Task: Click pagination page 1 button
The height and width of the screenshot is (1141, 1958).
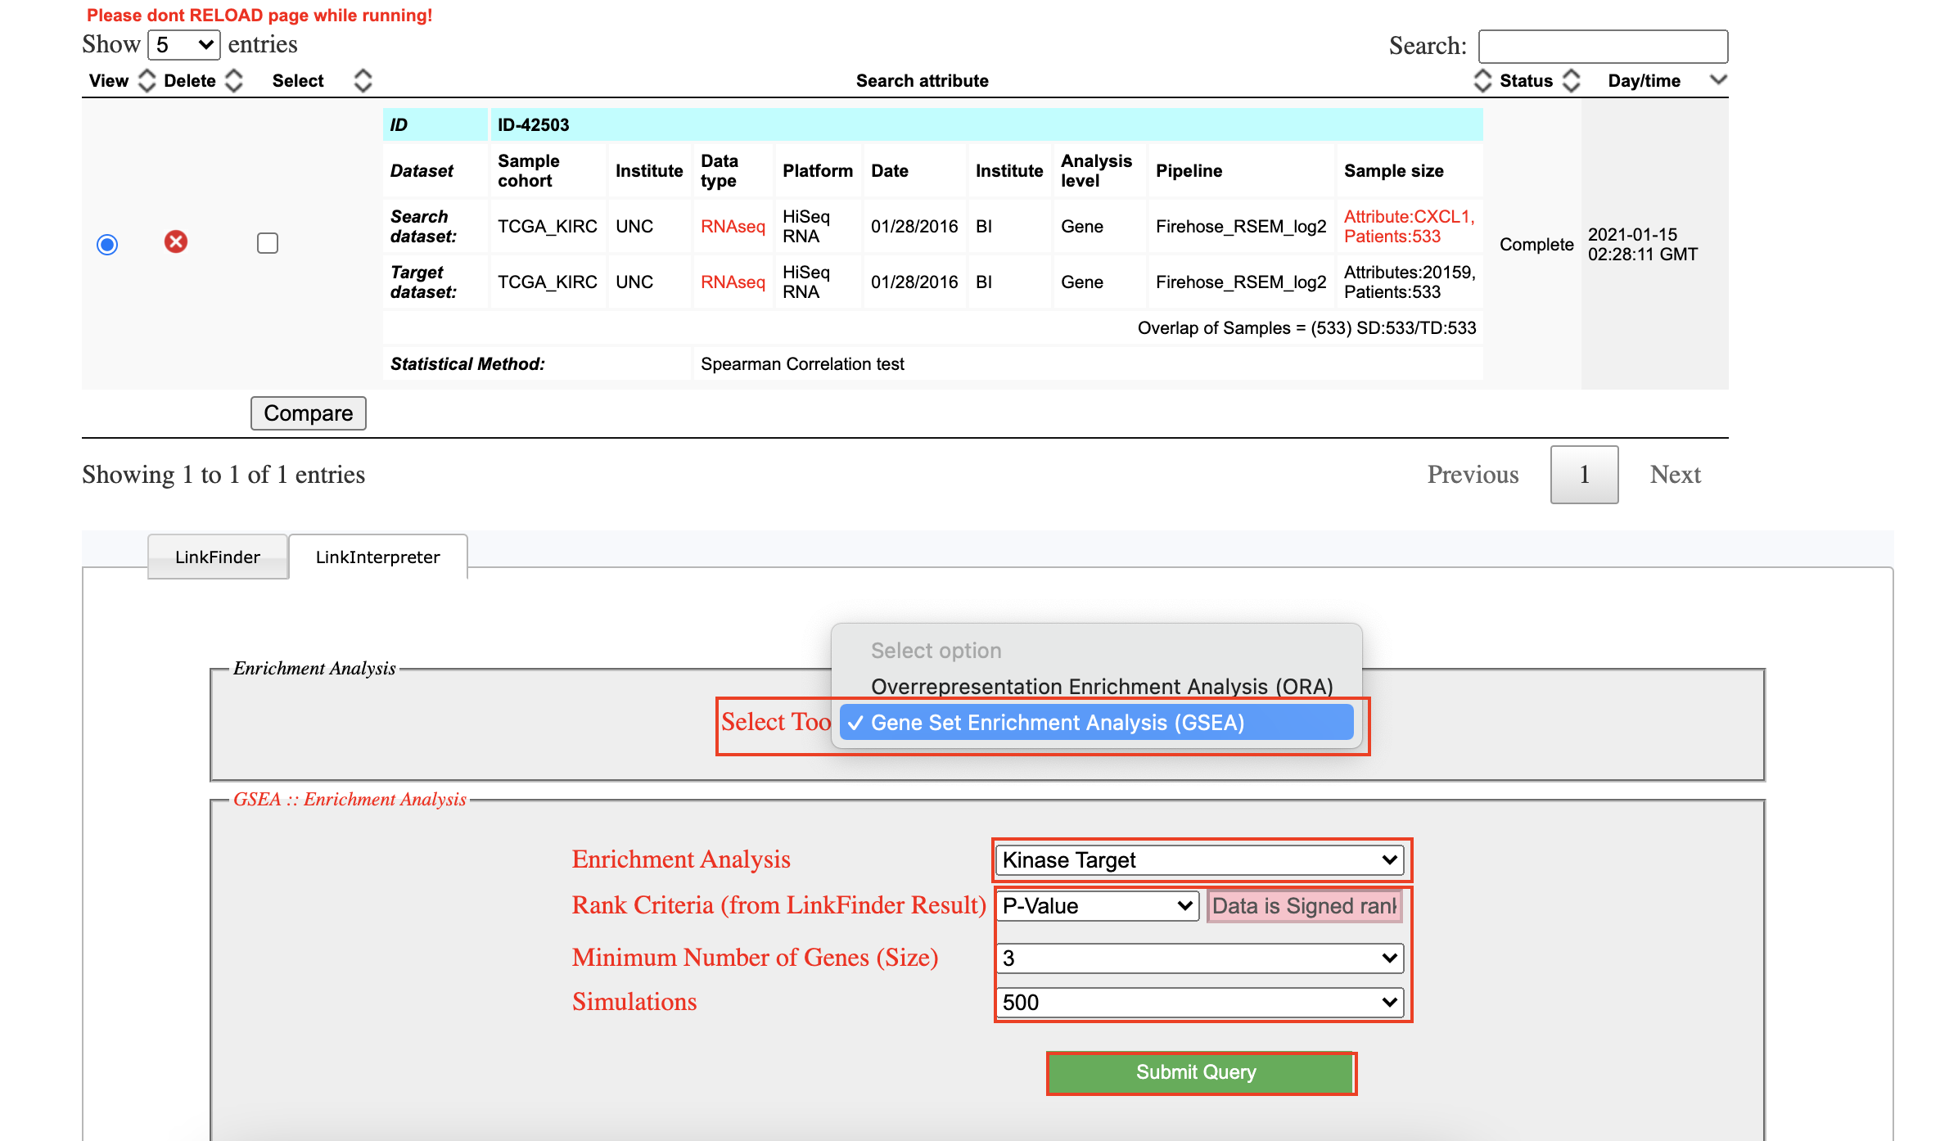Action: 1585,475
